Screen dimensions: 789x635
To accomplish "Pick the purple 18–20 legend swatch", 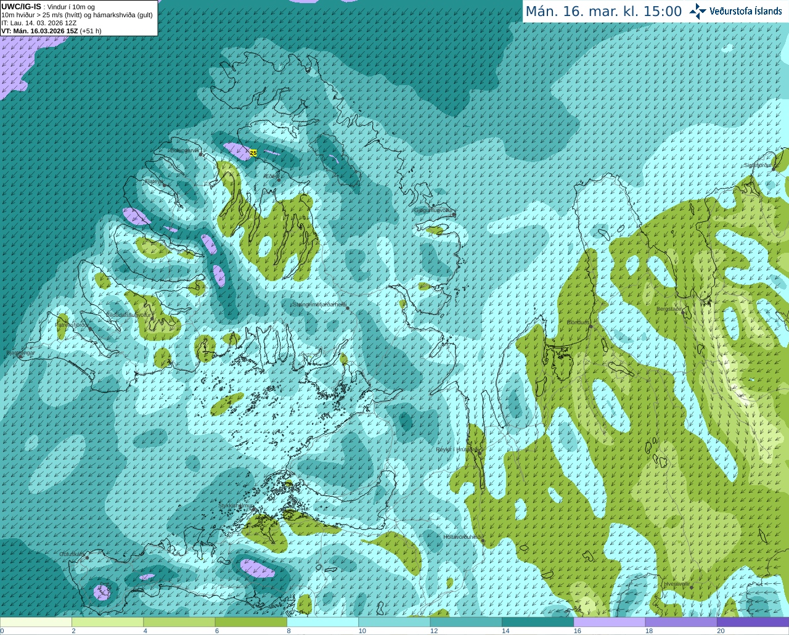I will click(x=681, y=622).
